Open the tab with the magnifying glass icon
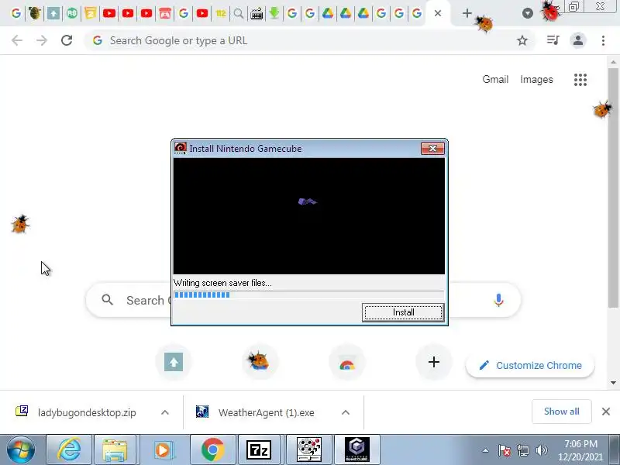The width and height of the screenshot is (620, 465). pos(239,13)
